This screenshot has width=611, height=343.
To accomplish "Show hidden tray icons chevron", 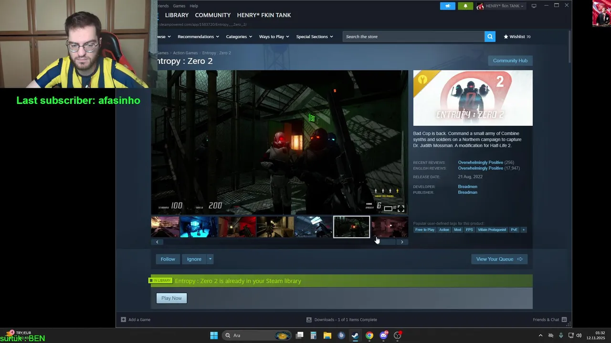I will 540,335.
